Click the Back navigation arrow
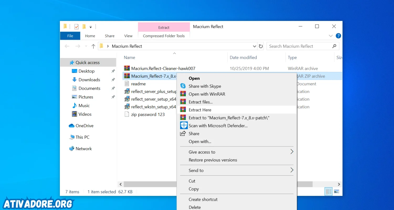Image resolution: width=394 pixels, height=210 pixels. [67, 46]
